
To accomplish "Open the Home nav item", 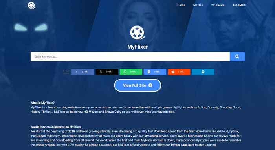I will [x=181, y=5].
